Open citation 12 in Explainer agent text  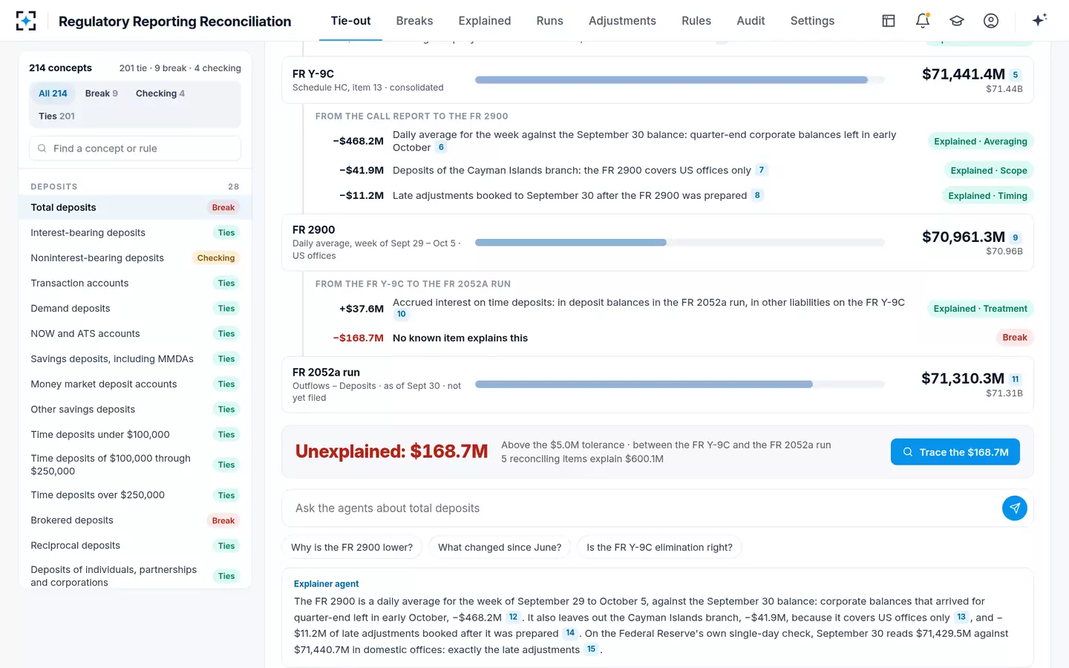coord(513,618)
